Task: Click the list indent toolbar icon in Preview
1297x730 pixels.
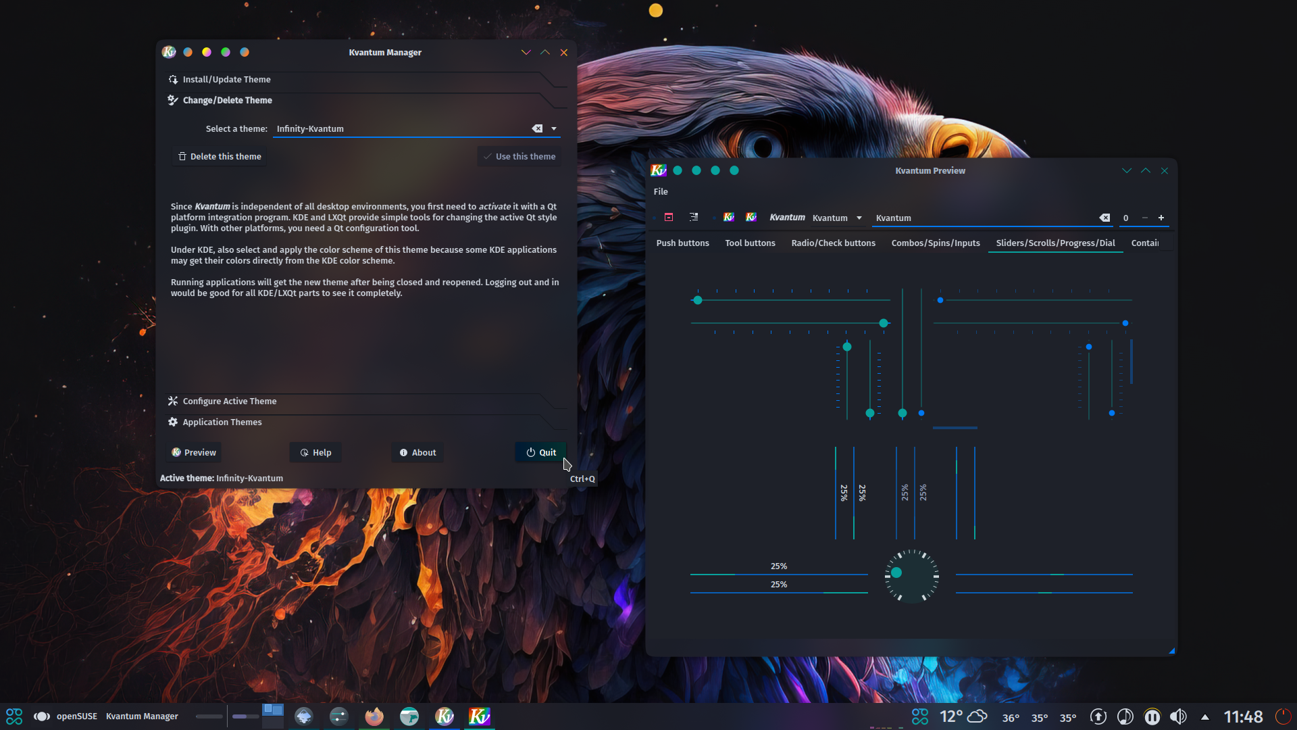Action: coord(694,217)
